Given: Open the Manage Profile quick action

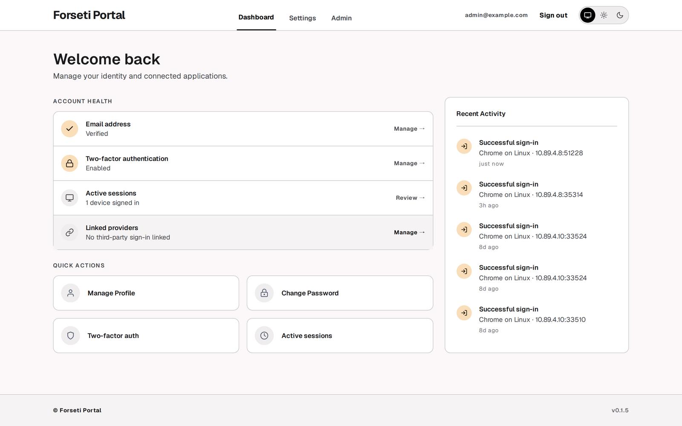Looking at the screenshot, I should pos(146,293).
